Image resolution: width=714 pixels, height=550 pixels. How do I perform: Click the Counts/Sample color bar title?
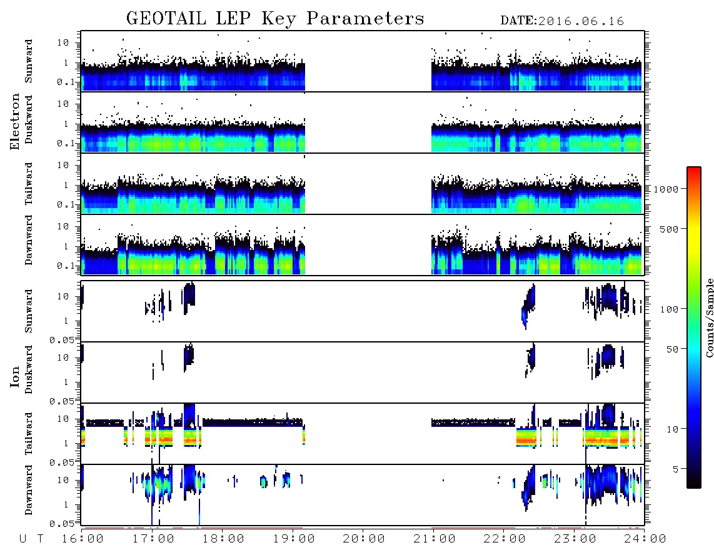[x=709, y=317]
